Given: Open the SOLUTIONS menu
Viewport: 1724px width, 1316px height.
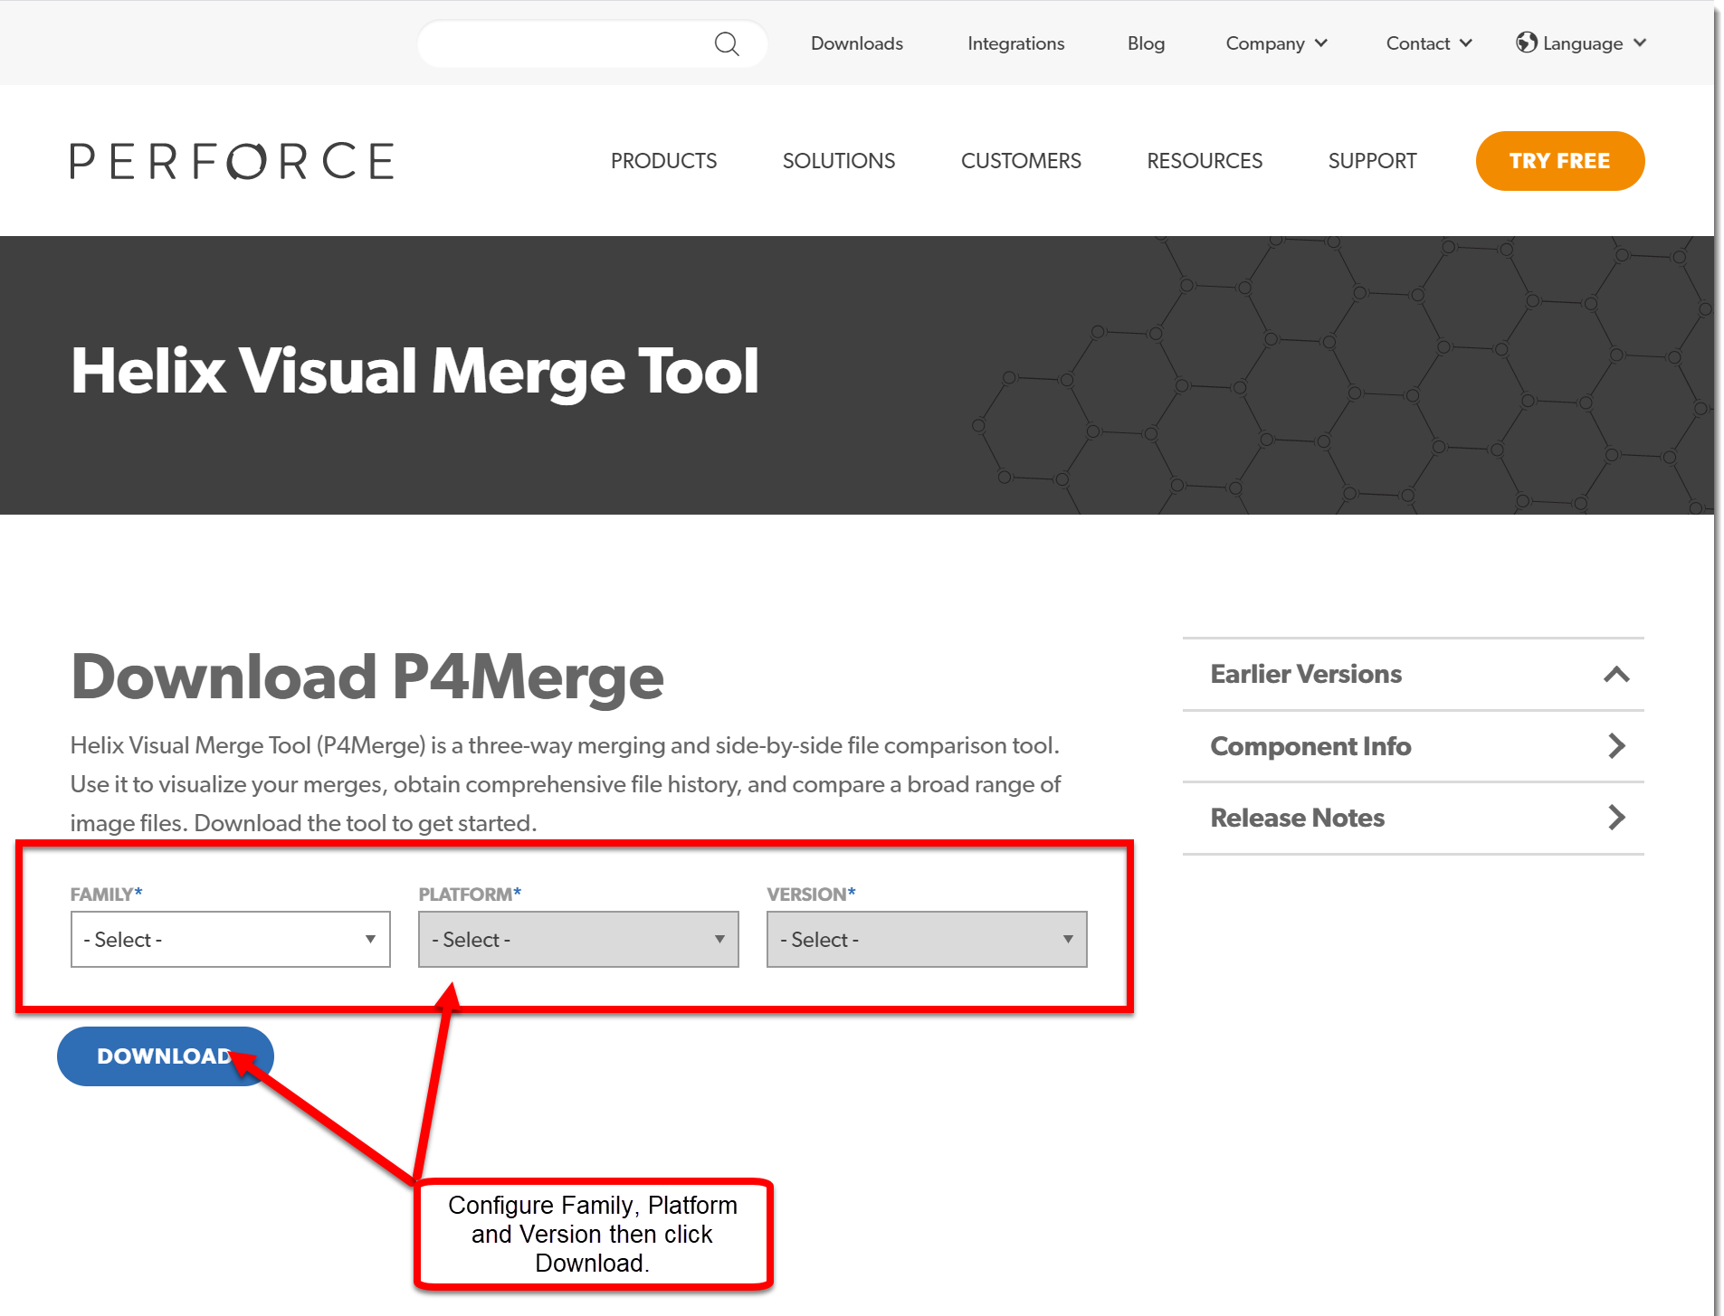Looking at the screenshot, I should pos(838,161).
